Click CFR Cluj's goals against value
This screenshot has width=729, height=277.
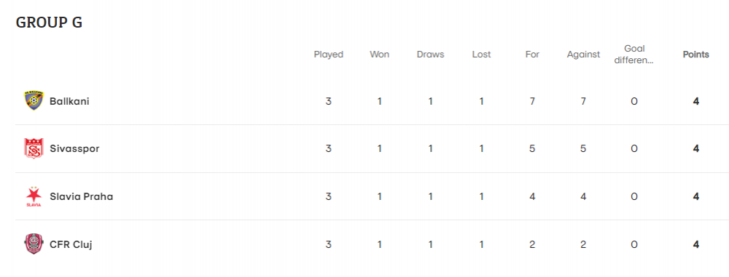coord(583,244)
